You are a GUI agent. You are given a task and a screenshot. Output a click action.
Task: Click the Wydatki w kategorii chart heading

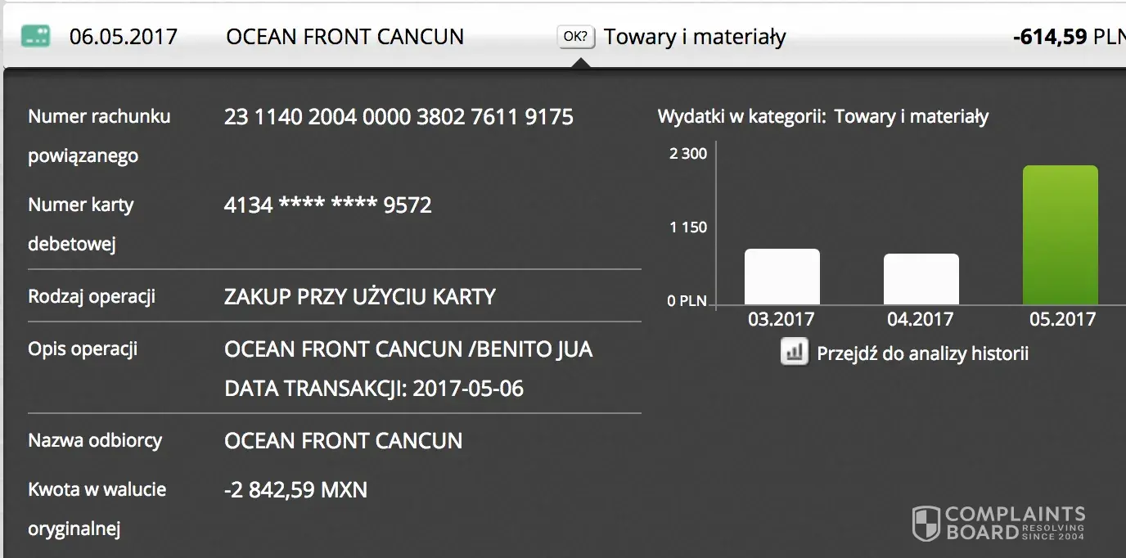[x=822, y=117]
